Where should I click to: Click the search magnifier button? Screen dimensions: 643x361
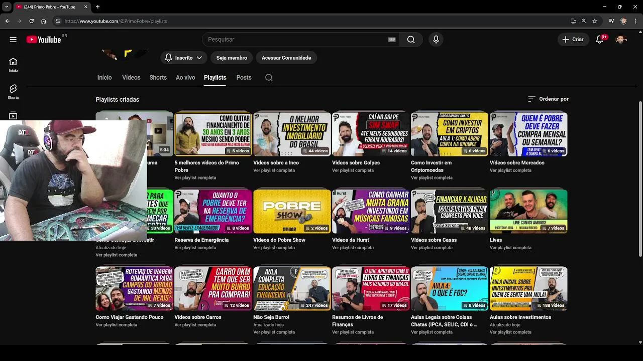point(411,40)
